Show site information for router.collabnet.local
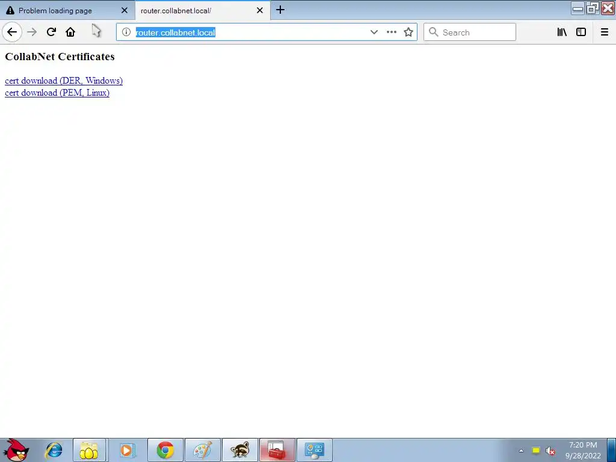This screenshot has height=462, width=616. point(126,32)
